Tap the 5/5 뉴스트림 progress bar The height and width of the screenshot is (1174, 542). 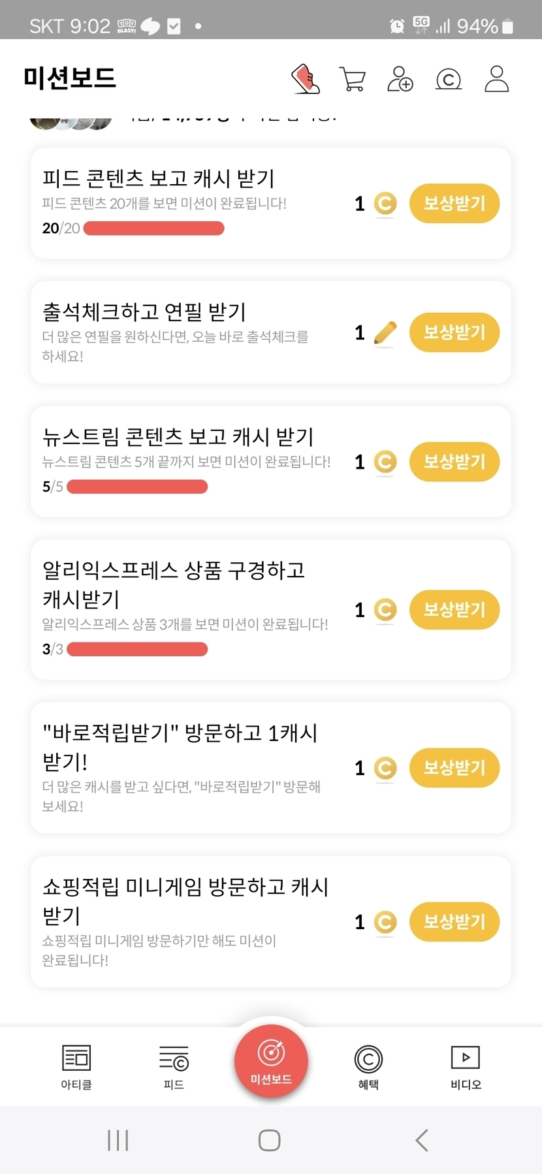pyautogui.click(x=137, y=487)
